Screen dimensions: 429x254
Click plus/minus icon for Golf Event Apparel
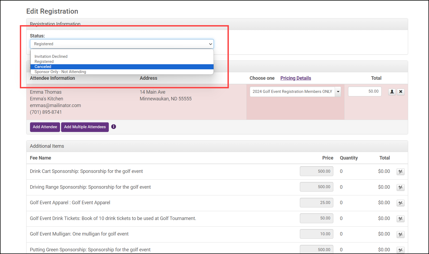(400, 203)
